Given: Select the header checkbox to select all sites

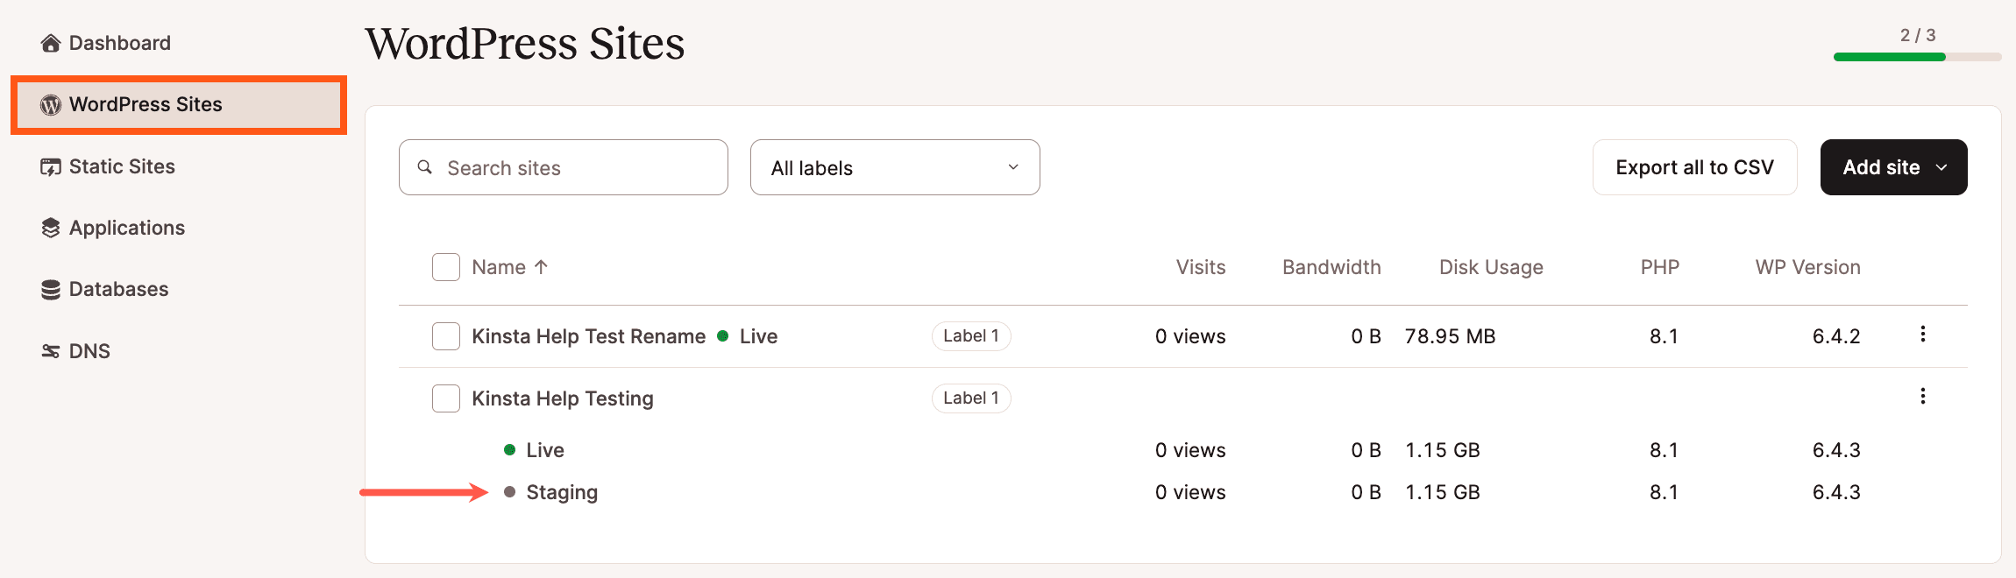Looking at the screenshot, I should tap(446, 266).
